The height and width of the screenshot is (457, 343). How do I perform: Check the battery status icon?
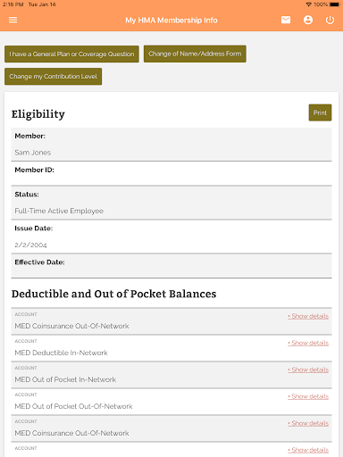tap(334, 4)
